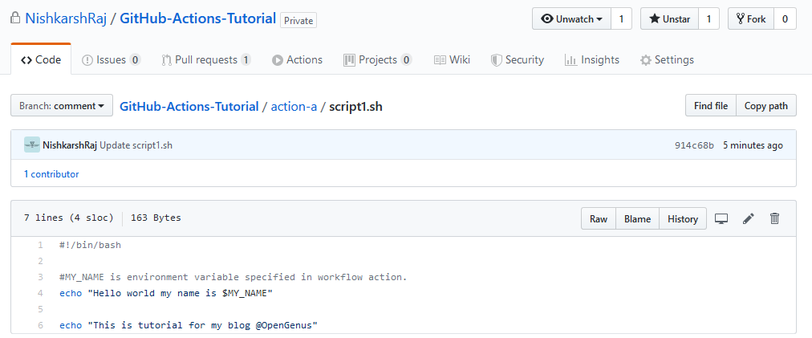This screenshot has width=812, height=338.
Task: Click the 1 contributor link
Action: coord(51,174)
